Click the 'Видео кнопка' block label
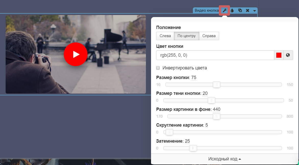Screen dimensions: 299x165 (206, 10)
